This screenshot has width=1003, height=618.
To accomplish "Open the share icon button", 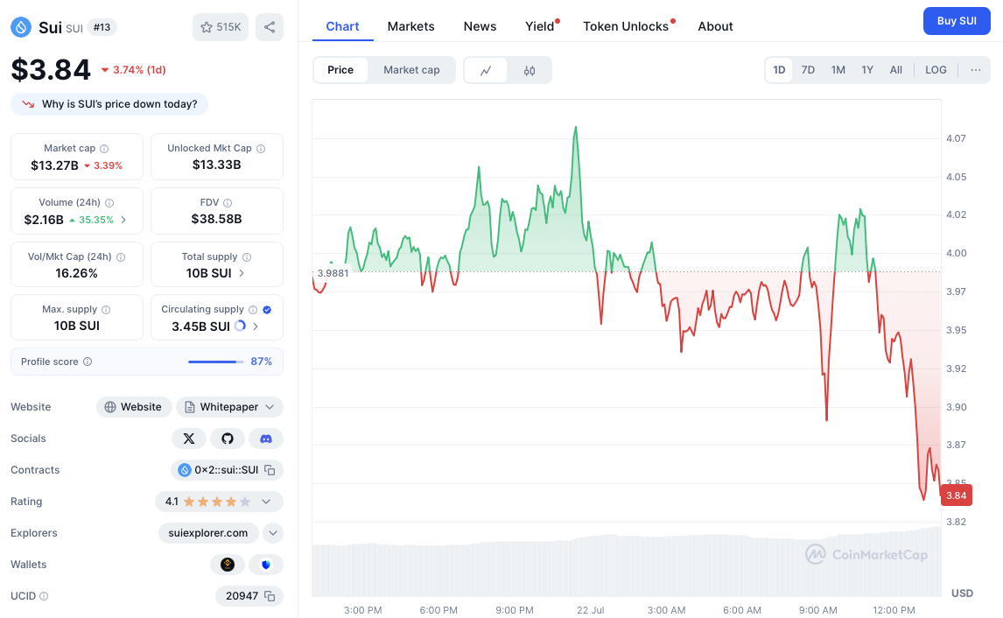I will coord(270,27).
